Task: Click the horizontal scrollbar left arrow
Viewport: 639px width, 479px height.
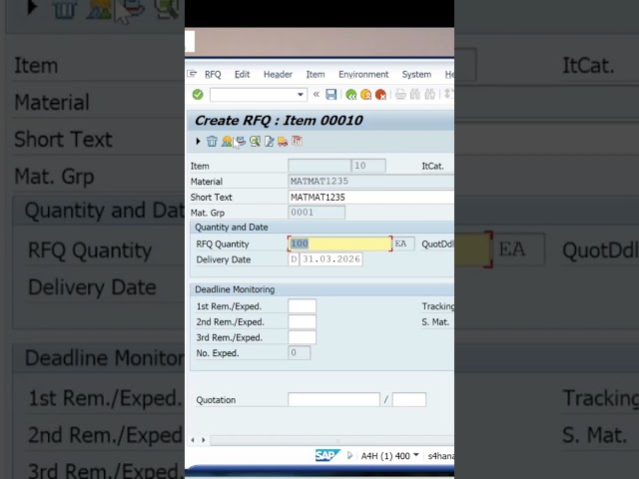Action: tap(193, 440)
